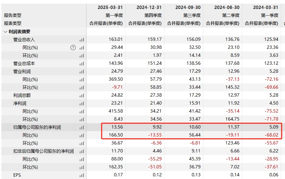Image resolution: width=285 pixels, height=179 pixels.
Task: Click the 报告类型 row label
Action: pos(13,15)
